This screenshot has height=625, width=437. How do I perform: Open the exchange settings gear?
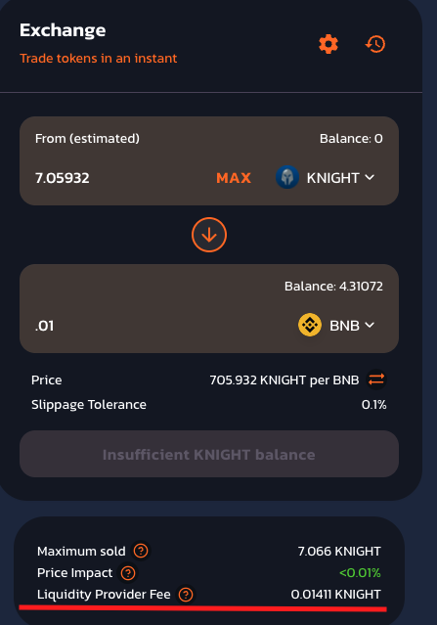(328, 44)
